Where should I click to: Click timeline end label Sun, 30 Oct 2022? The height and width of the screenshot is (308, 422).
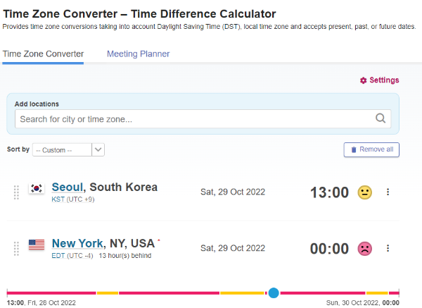(x=363, y=303)
